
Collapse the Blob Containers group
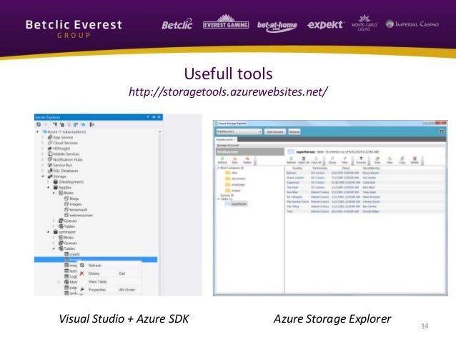219,168
